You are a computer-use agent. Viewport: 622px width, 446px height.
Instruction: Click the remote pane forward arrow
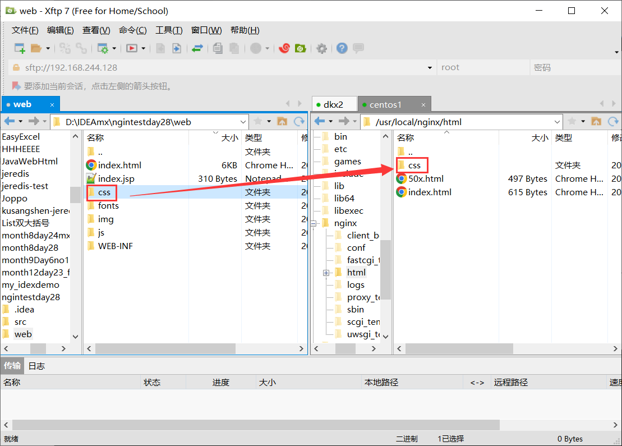pyautogui.click(x=344, y=121)
